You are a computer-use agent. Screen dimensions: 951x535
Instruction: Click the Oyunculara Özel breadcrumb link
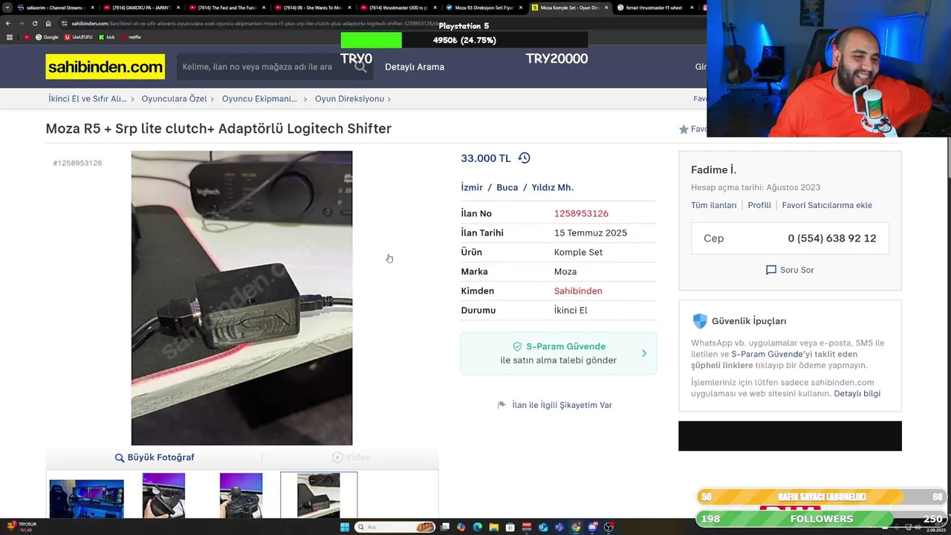click(175, 99)
